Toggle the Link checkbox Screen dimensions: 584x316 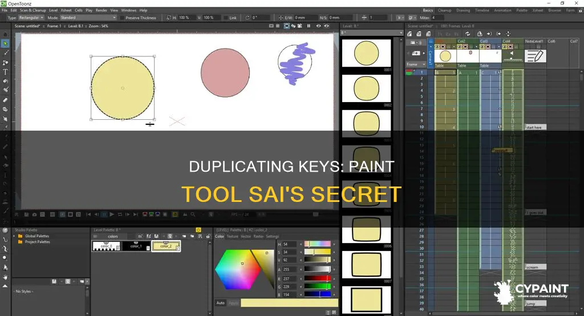226,18
